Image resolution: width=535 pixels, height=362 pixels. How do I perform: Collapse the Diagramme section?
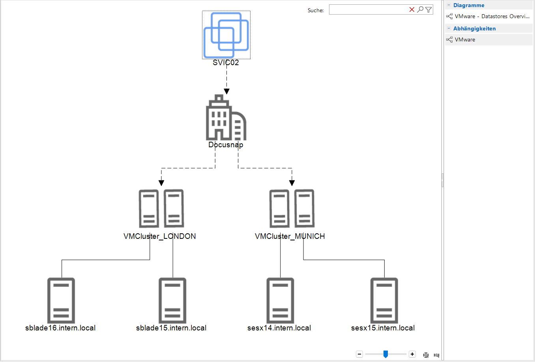tap(449, 5)
